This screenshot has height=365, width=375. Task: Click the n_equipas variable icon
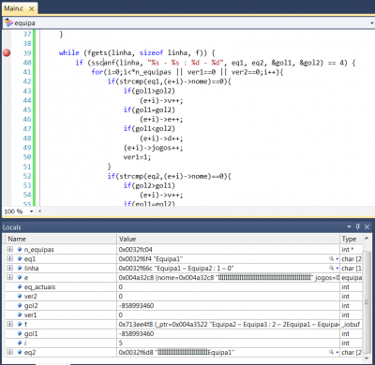tap(20, 250)
